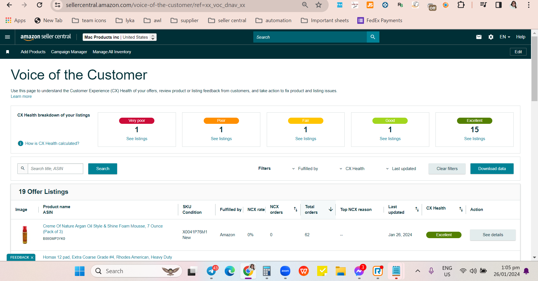538x281 pixels.
Task: Open the FEEDBACK tab
Action: (x=20, y=257)
